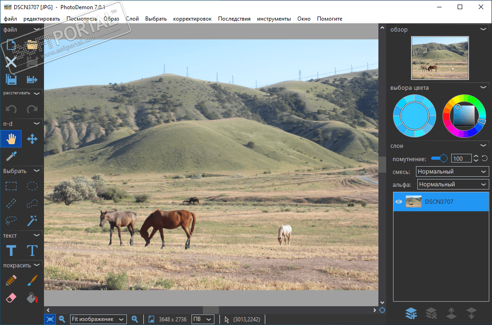
Task: Click the rainbow hue color wheel
Action: (x=465, y=116)
